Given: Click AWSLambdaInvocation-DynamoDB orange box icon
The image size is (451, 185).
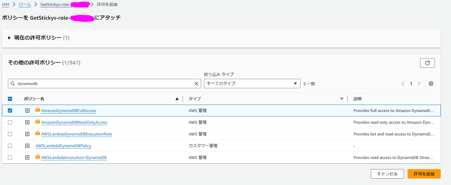Looking at the screenshot, I should 38,157.
